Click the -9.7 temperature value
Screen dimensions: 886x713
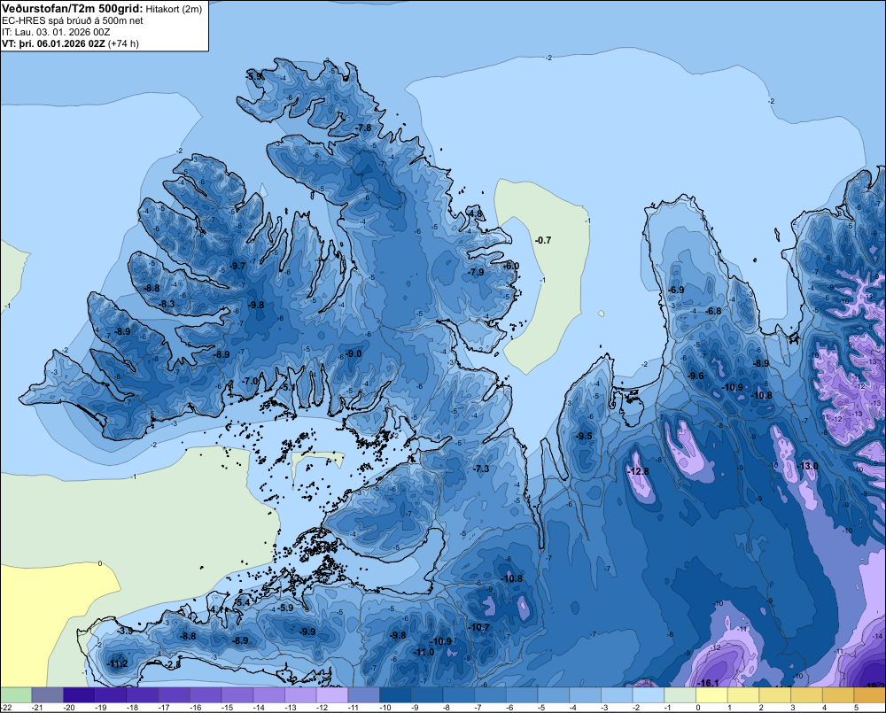click(237, 266)
